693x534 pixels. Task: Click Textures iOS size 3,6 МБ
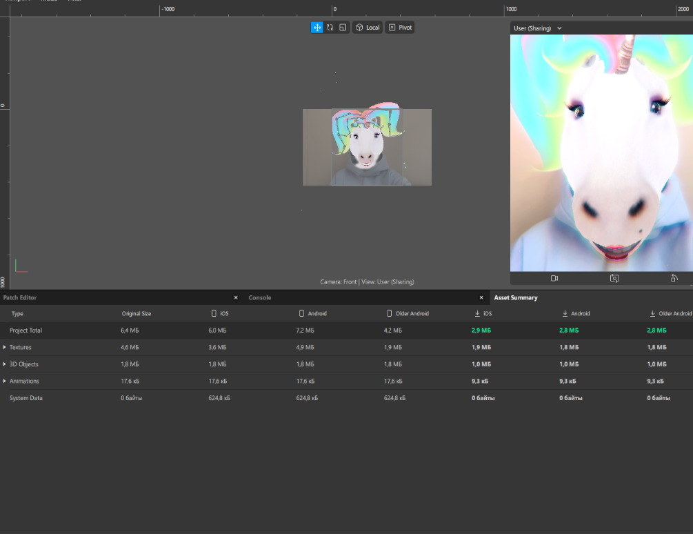(x=217, y=348)
